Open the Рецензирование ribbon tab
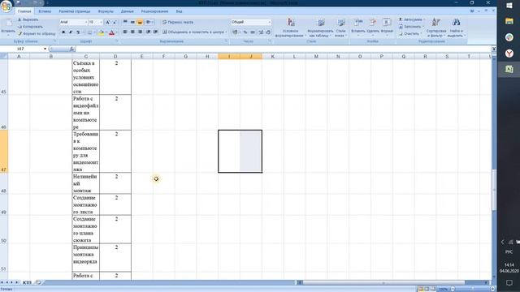 [154, 11]
